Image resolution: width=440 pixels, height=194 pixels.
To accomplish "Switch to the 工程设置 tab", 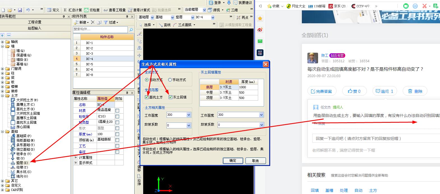I will click(x=35, y=22).
